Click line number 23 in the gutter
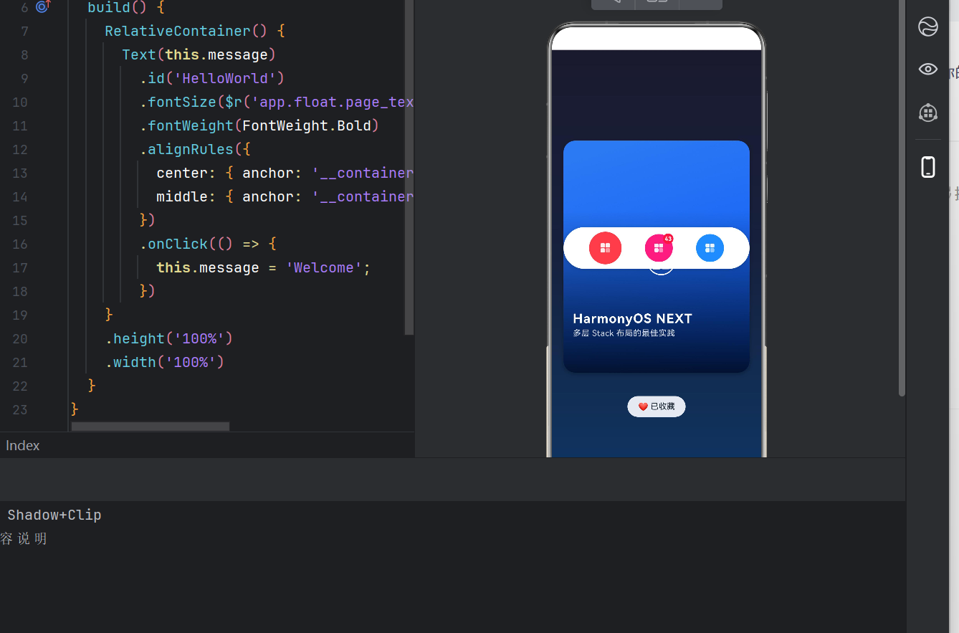 coord(20,409)
